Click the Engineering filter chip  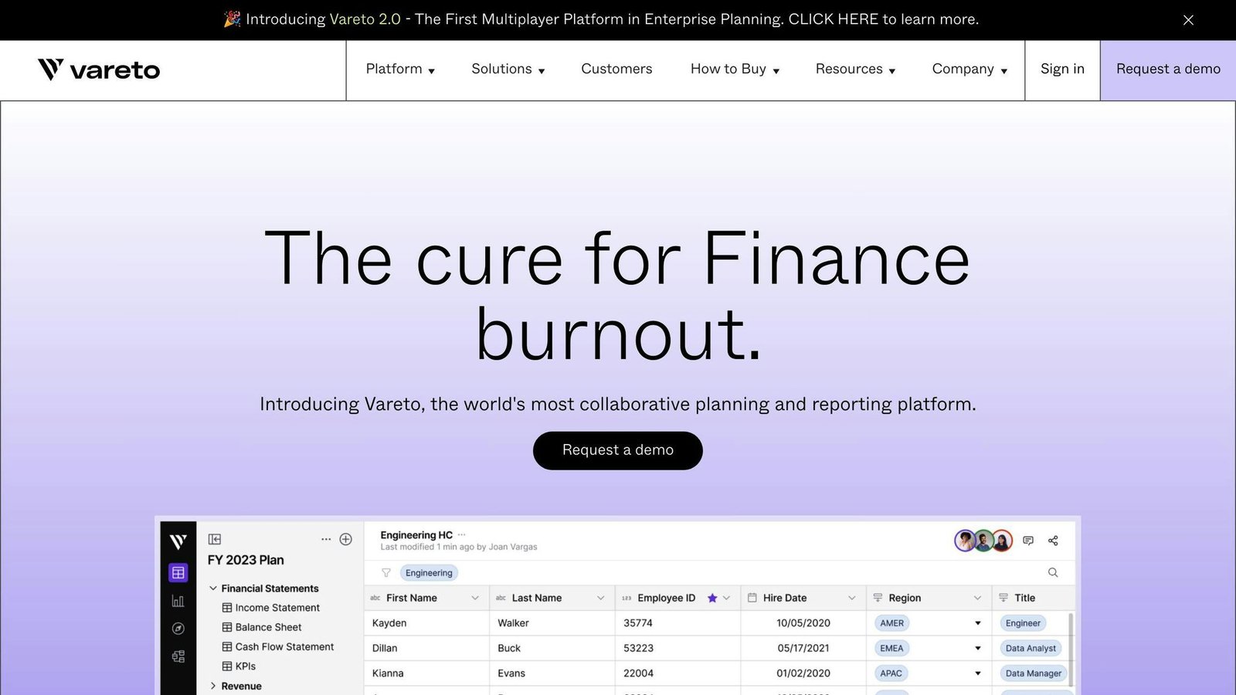pos(429,573)
